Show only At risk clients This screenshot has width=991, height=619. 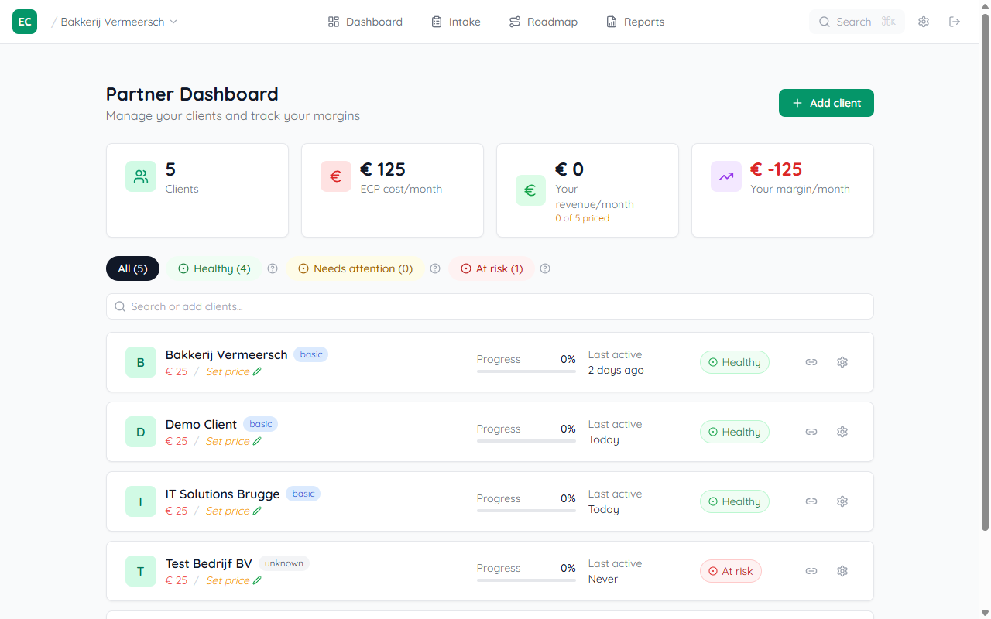point(491,268)
